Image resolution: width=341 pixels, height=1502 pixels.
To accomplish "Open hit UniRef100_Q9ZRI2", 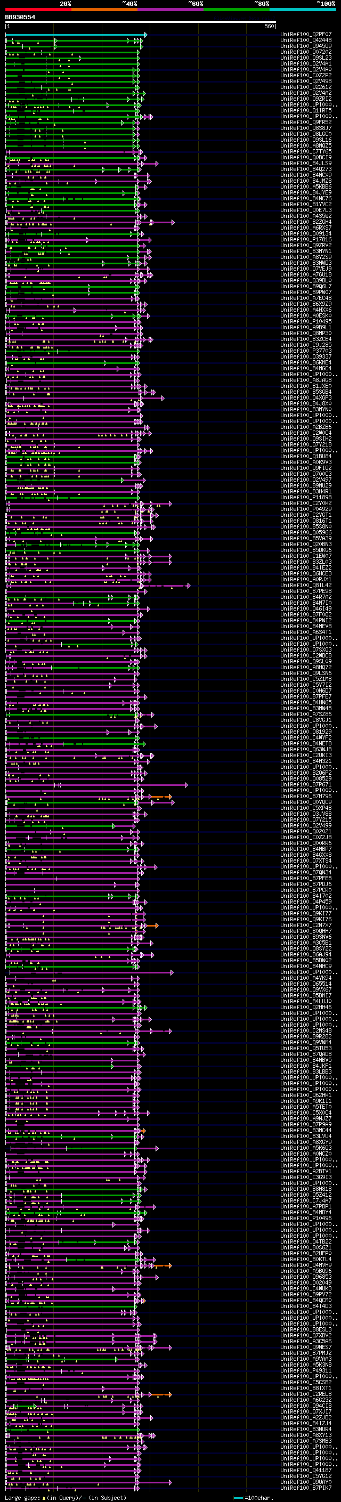I will point(305,99).
